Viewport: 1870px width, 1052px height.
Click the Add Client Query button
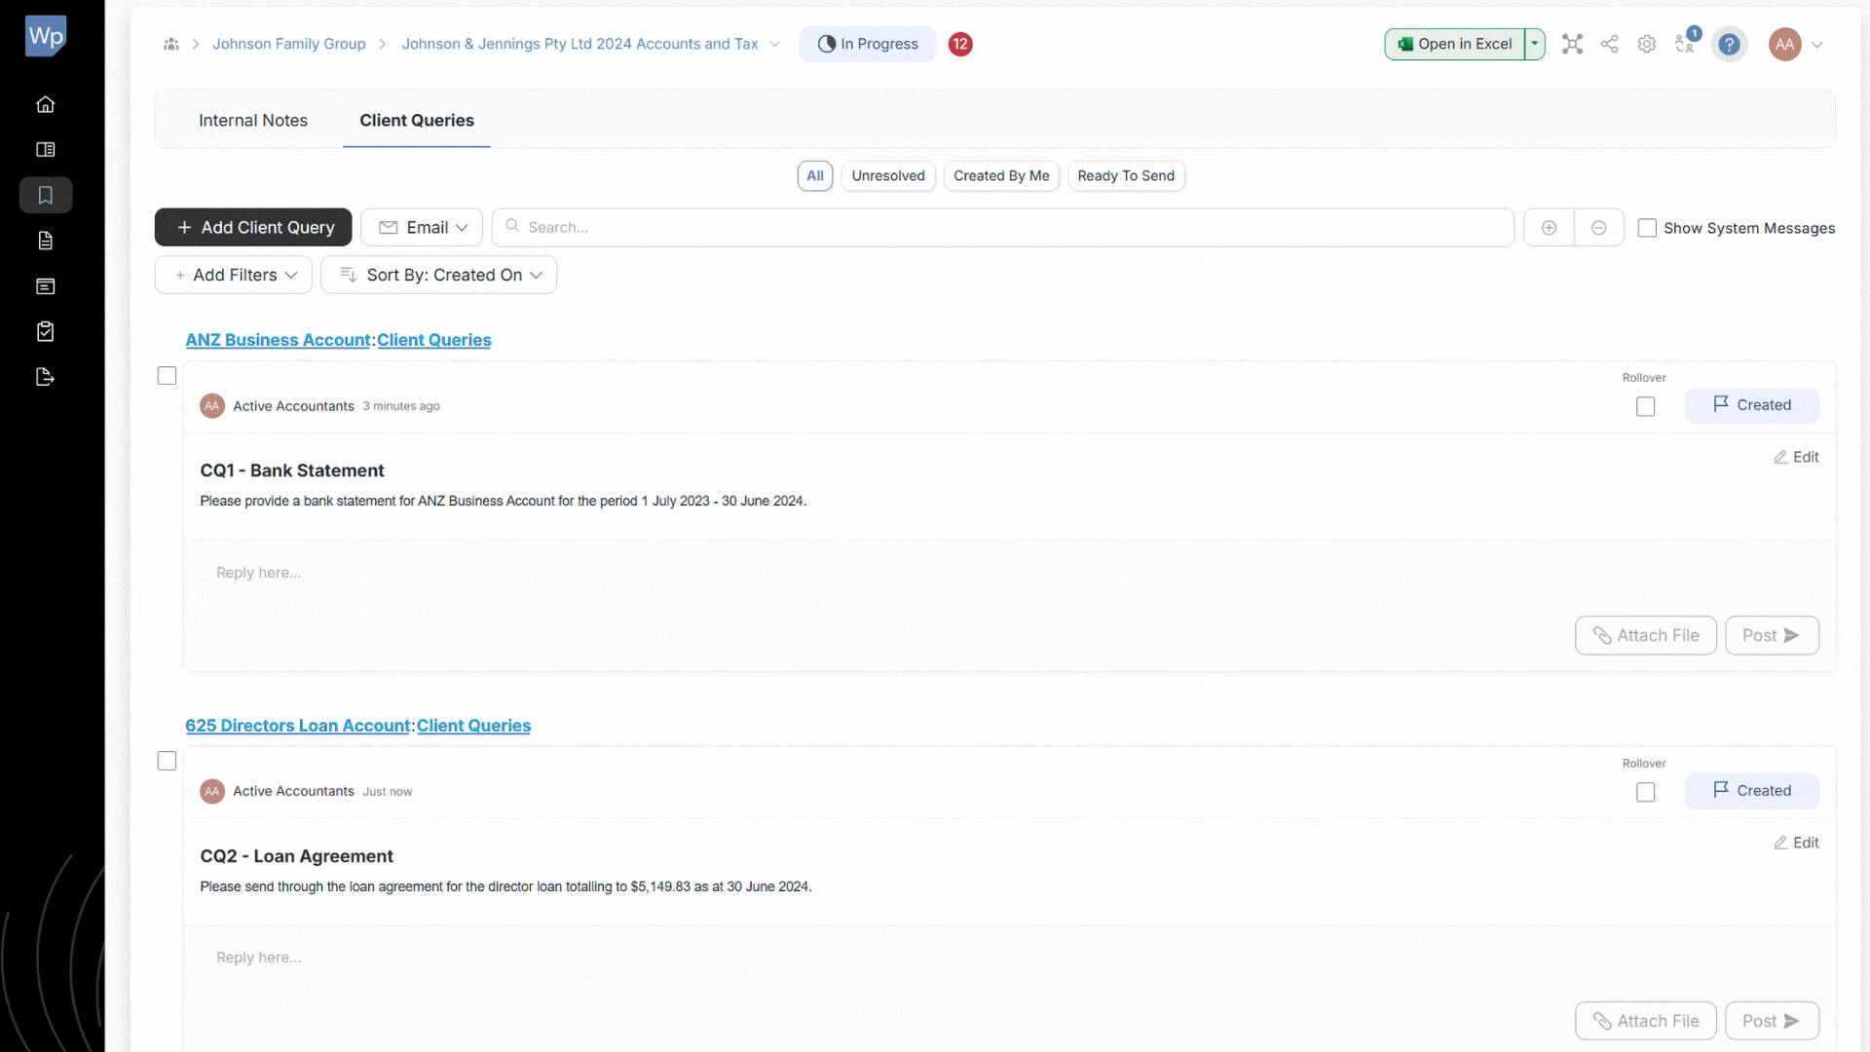(x=252, y=227)
